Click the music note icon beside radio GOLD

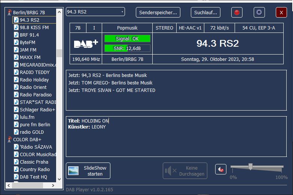tap(16, 132)
